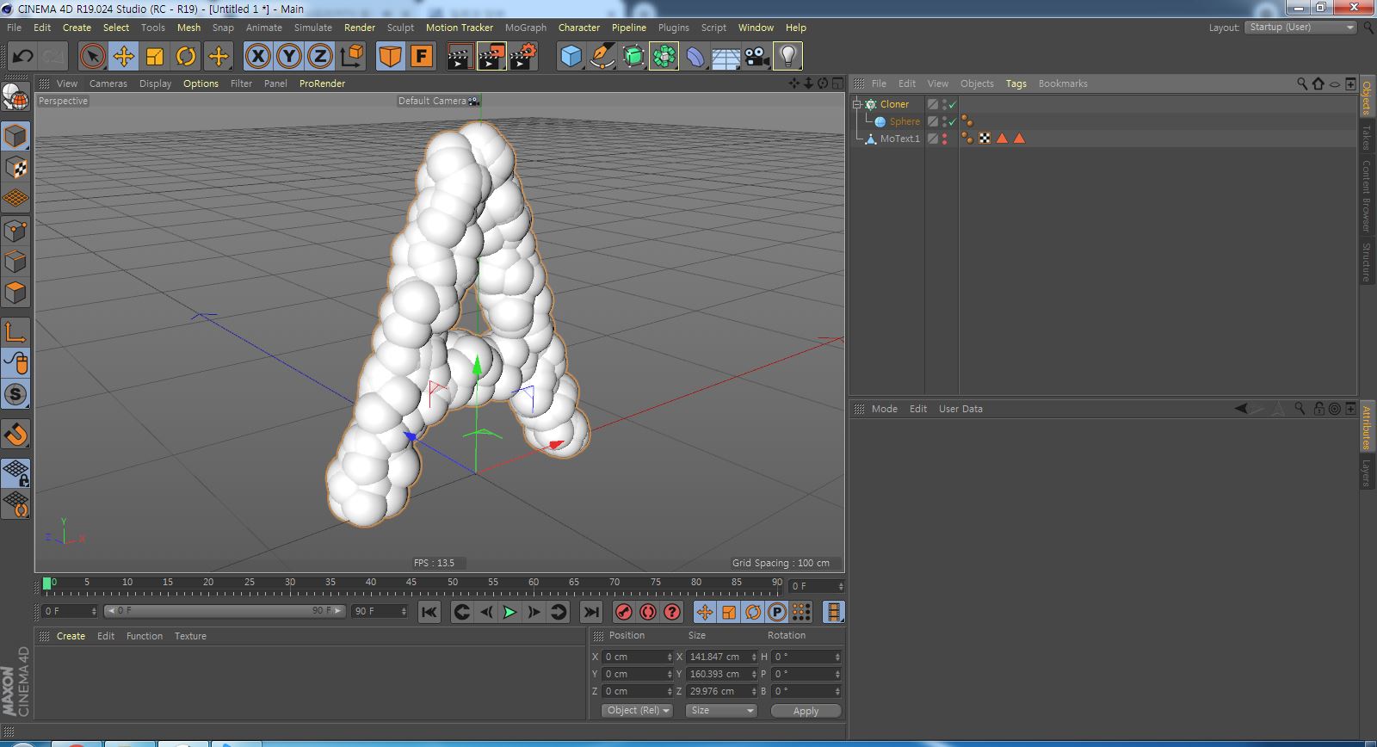Viewport: 1377px width, 747px height.
Task: Select the Rotate tool
Action: pos(186,57)
